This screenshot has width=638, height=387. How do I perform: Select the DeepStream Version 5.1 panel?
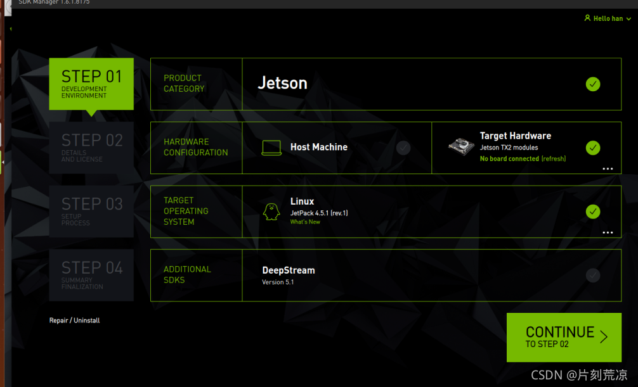tap(432, 276)
